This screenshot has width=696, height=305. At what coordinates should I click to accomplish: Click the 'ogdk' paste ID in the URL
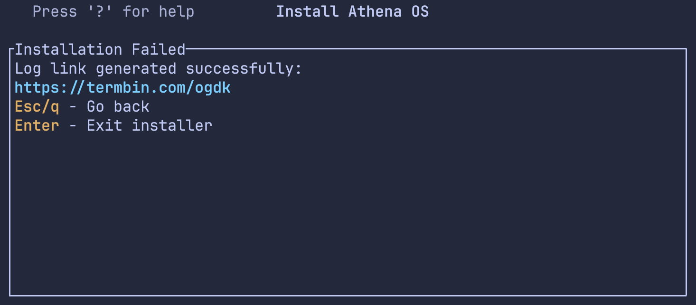pyautogui.click(x=213, y=88)
